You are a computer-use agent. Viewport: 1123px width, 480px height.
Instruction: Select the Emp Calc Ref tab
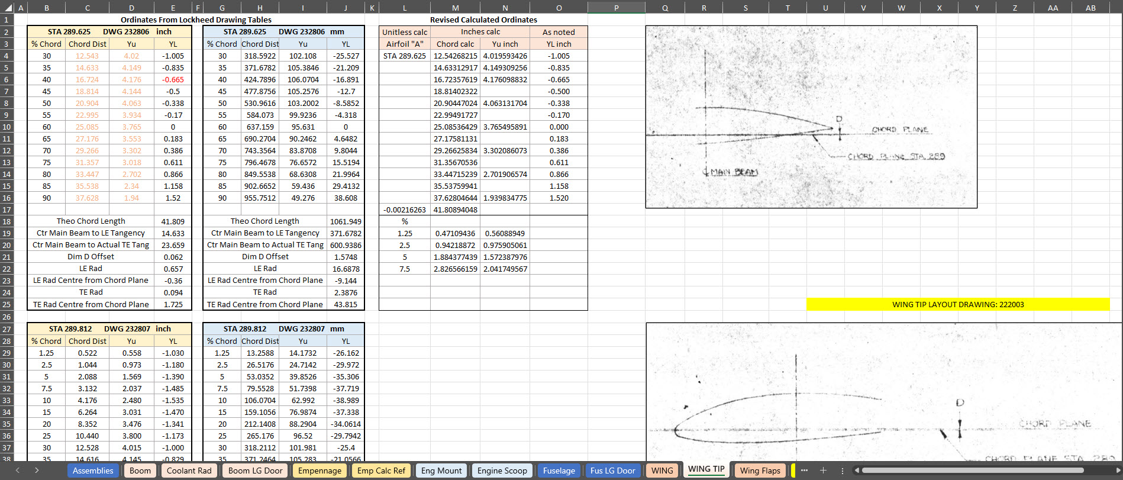tap(381, 471)
